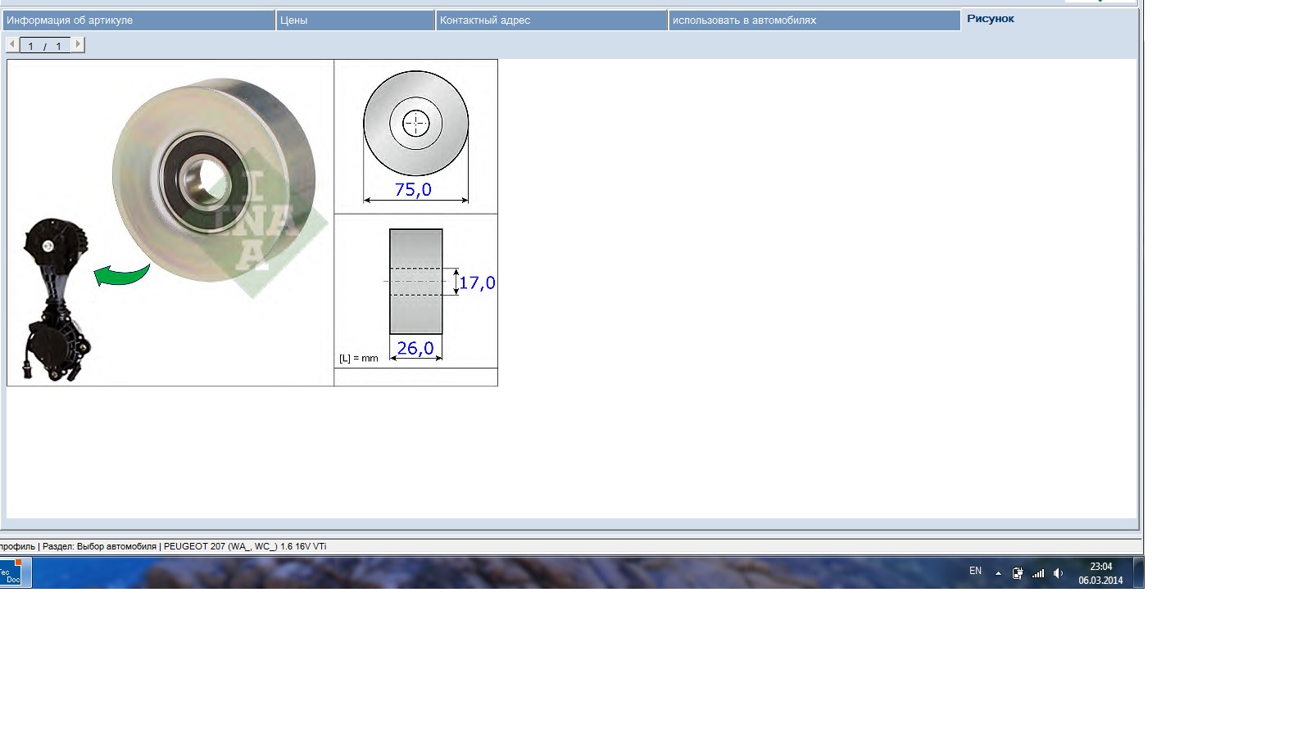Click the INA pulley product photo
Image resolution: width=1311 pixels, height=737 pixels.
215,179
